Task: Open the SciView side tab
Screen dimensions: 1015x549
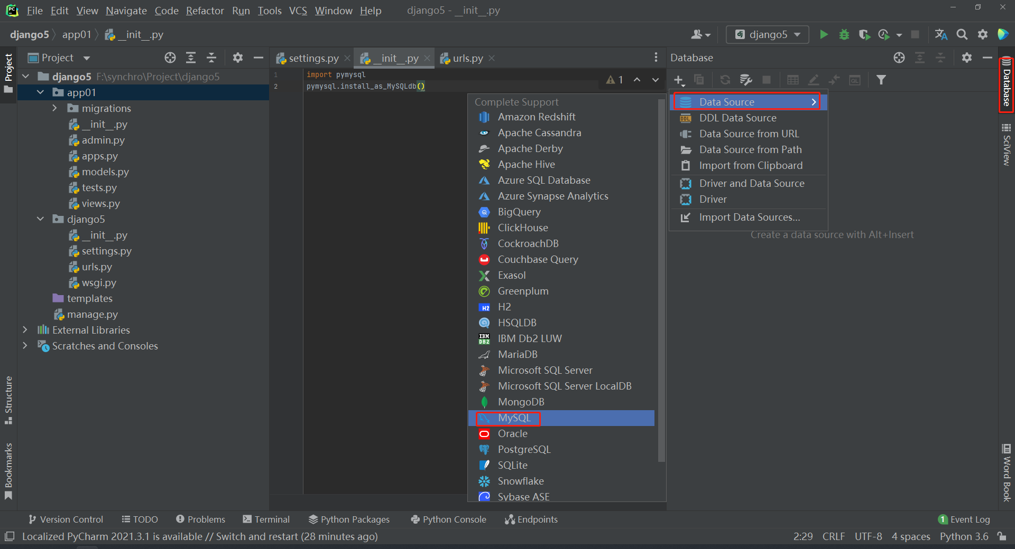Action: pos(1007,145)
